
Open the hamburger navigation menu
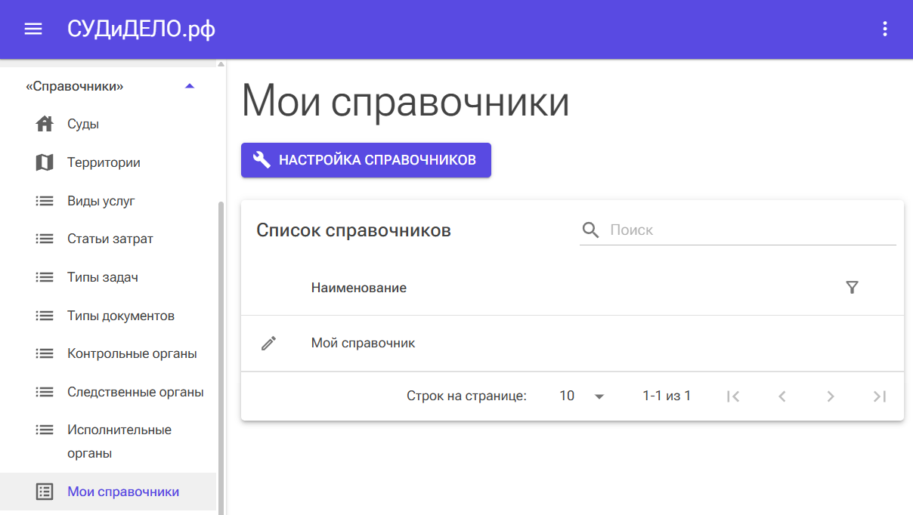(32, 29)
